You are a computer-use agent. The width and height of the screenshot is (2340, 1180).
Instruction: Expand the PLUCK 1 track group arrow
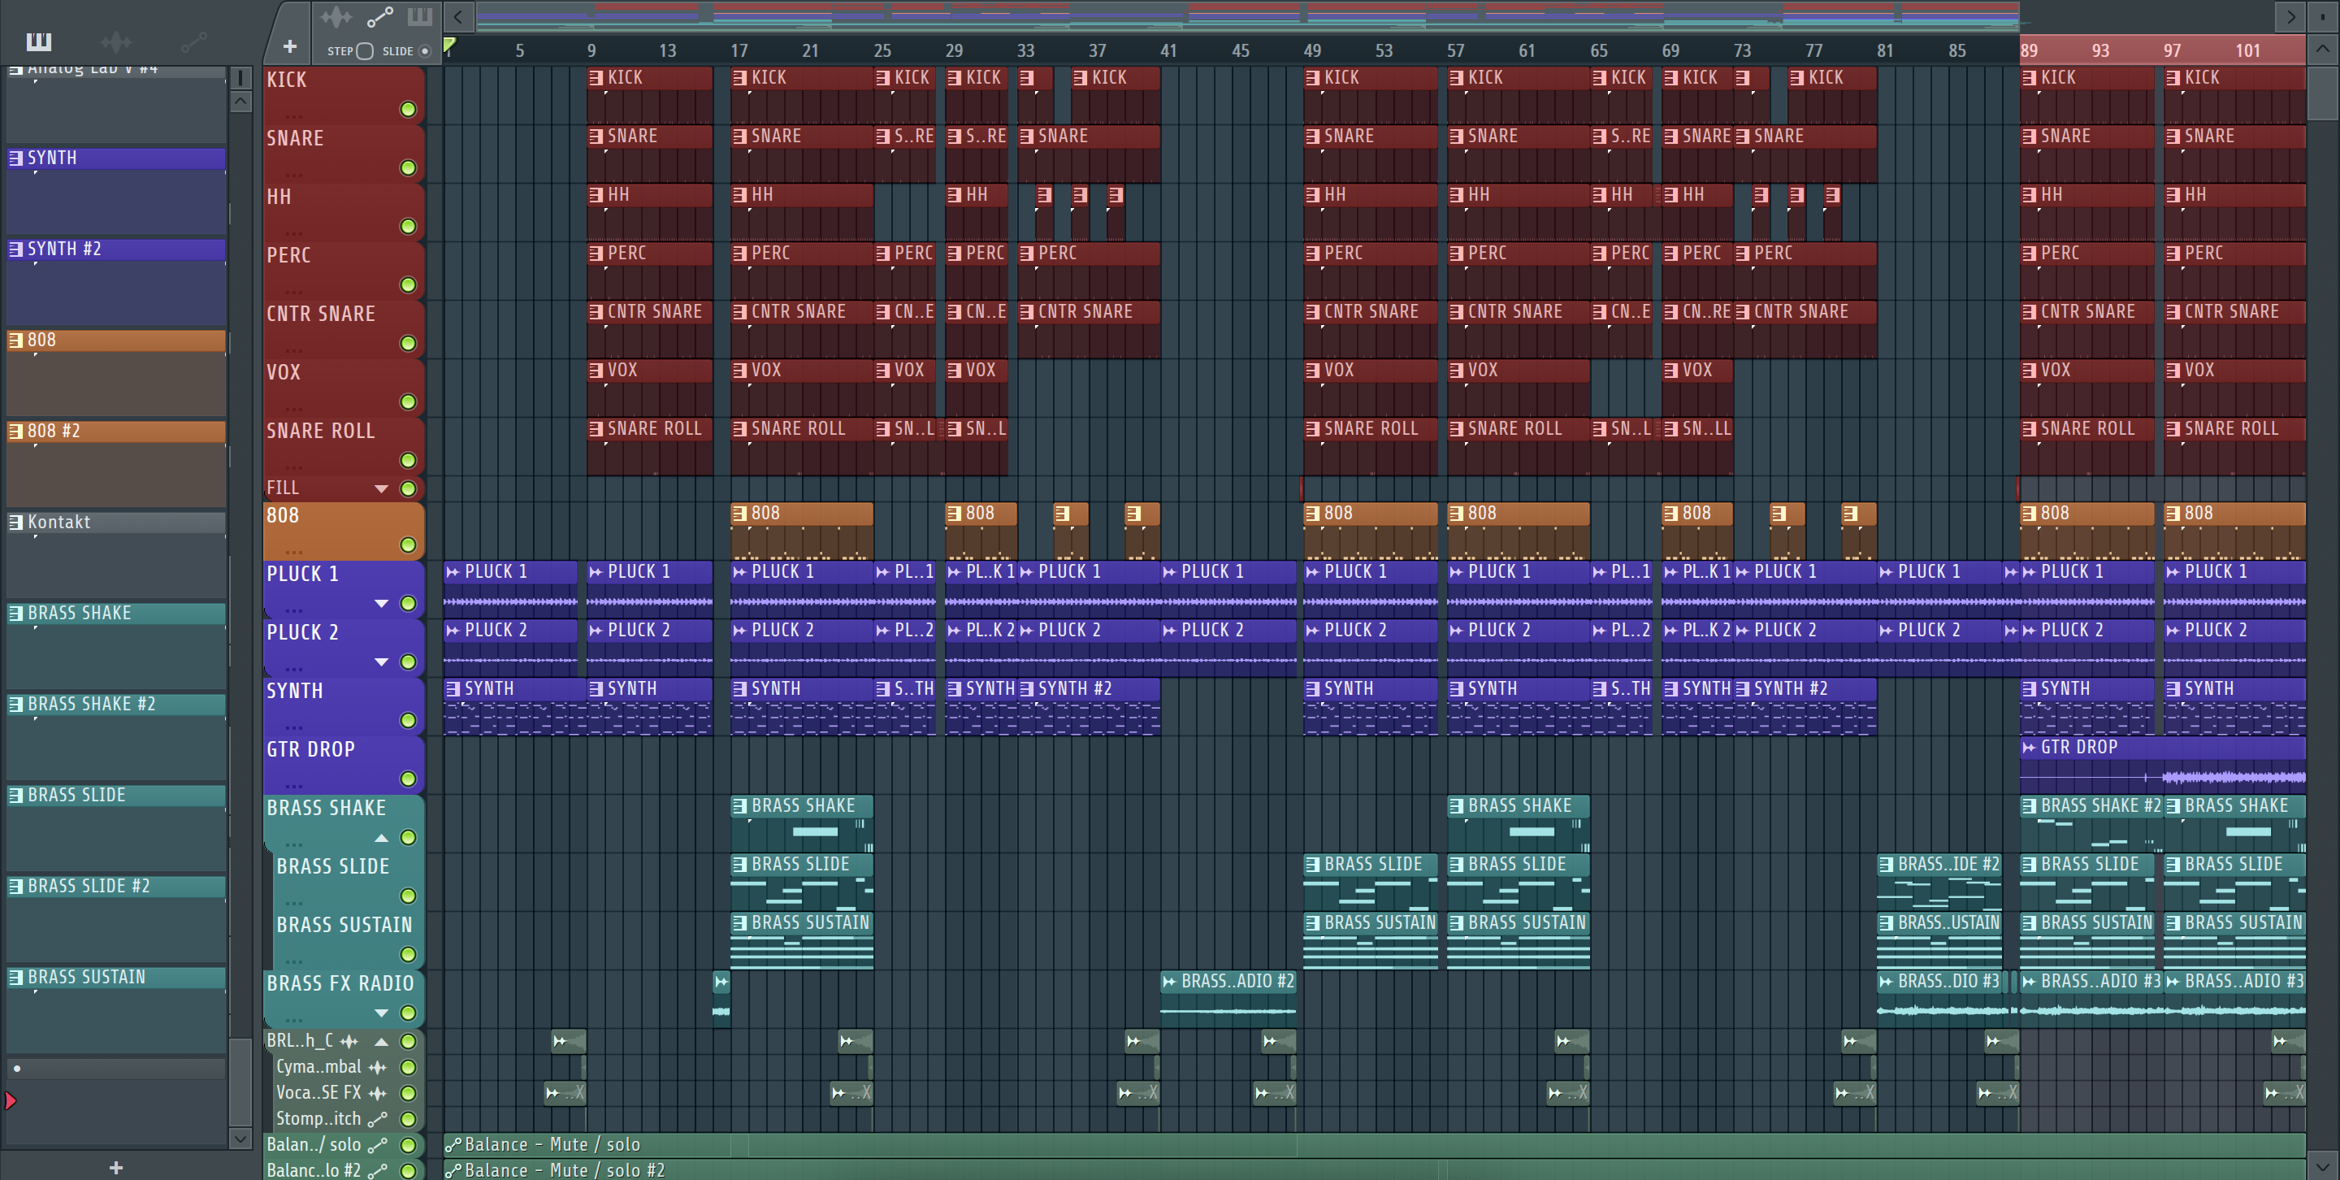point(382,603)
